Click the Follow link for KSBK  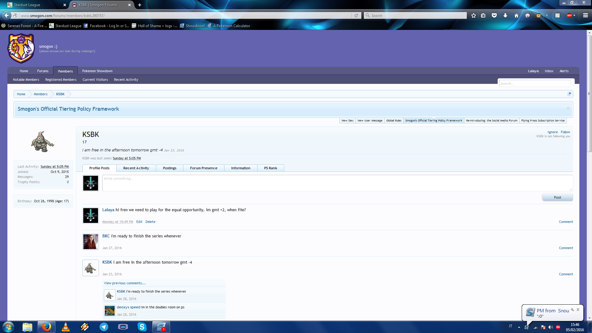pos(565,132)
